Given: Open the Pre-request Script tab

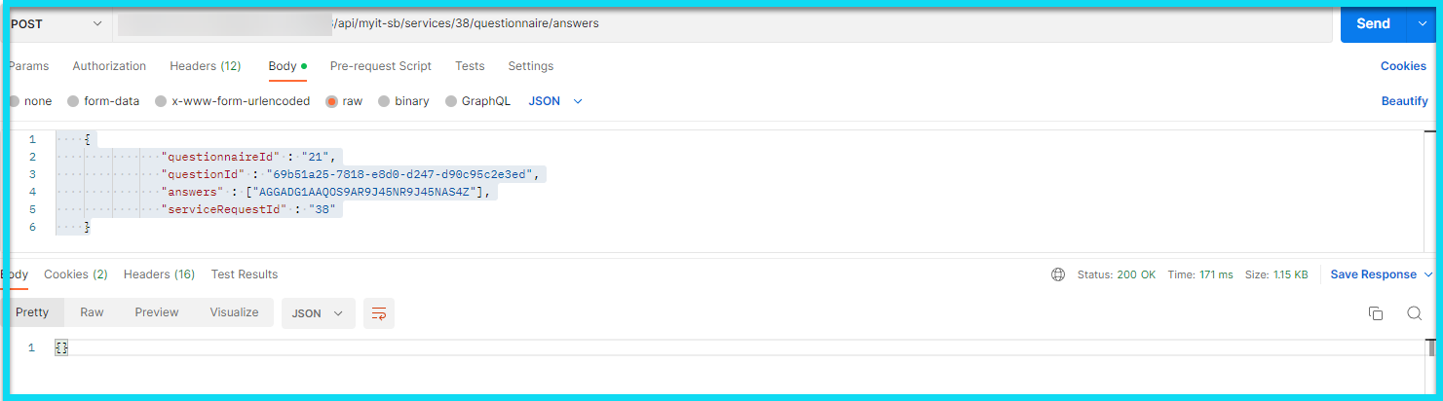Looking at the screenshot, I should (x=380, y=66).
